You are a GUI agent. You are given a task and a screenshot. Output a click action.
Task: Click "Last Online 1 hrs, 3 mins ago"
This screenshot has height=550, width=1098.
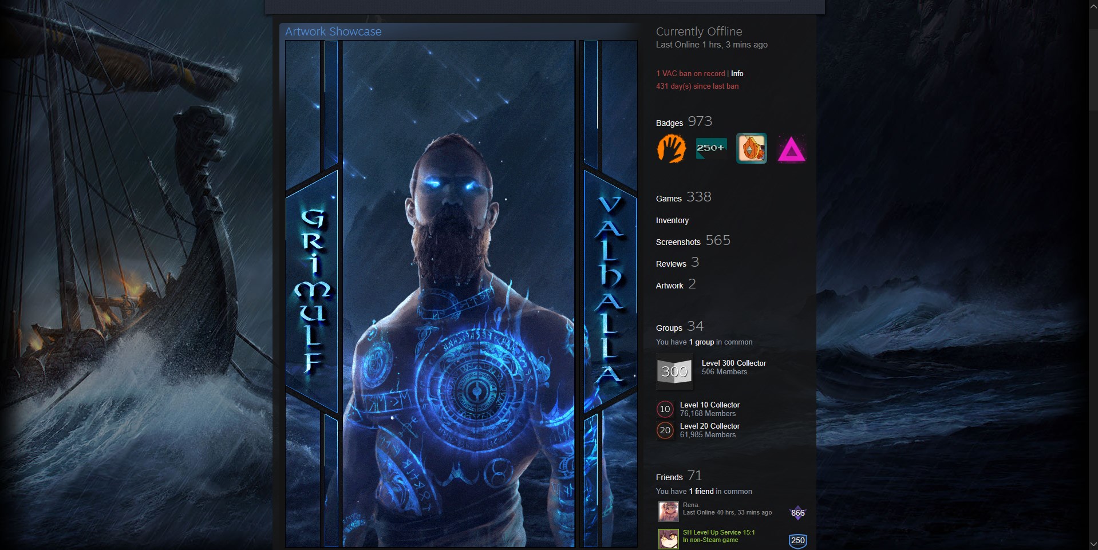pyautogui.click(x=712, y=45)
